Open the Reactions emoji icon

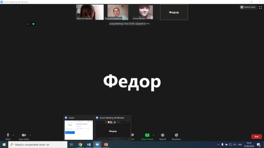tap(176, 135)
